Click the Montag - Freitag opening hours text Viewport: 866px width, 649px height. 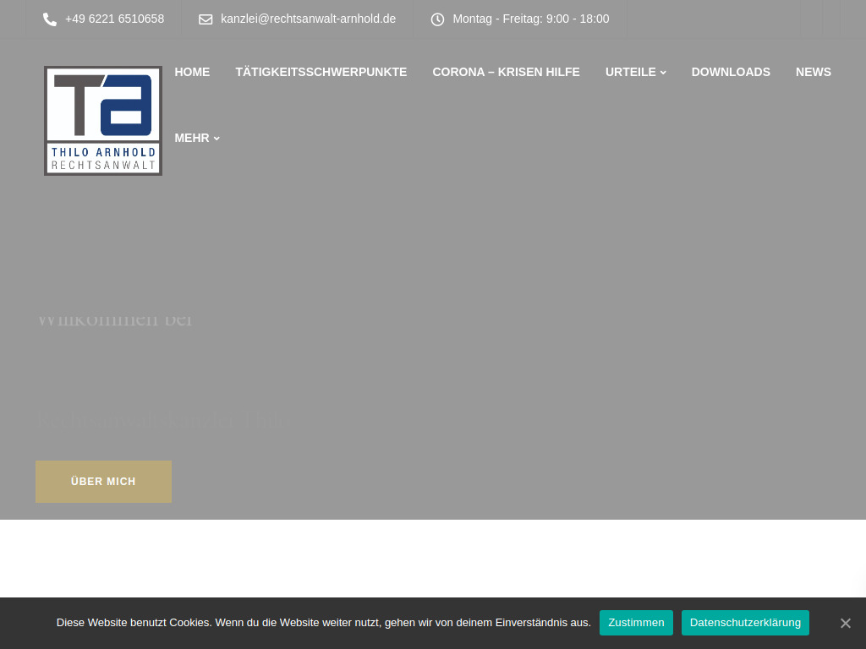click(x=531, y=19)
